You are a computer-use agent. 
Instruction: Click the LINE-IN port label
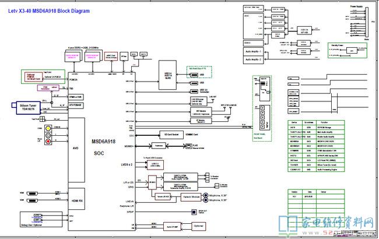coord(129,201)
